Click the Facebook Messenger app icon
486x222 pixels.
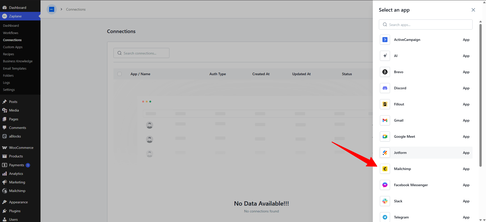[385, 185]
